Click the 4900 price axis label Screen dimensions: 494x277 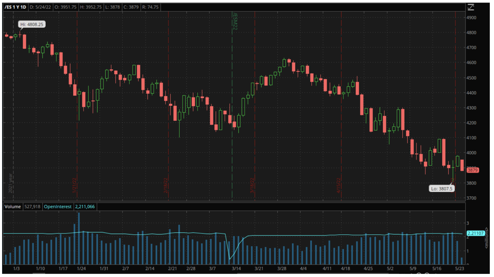[x=471, y=18]
